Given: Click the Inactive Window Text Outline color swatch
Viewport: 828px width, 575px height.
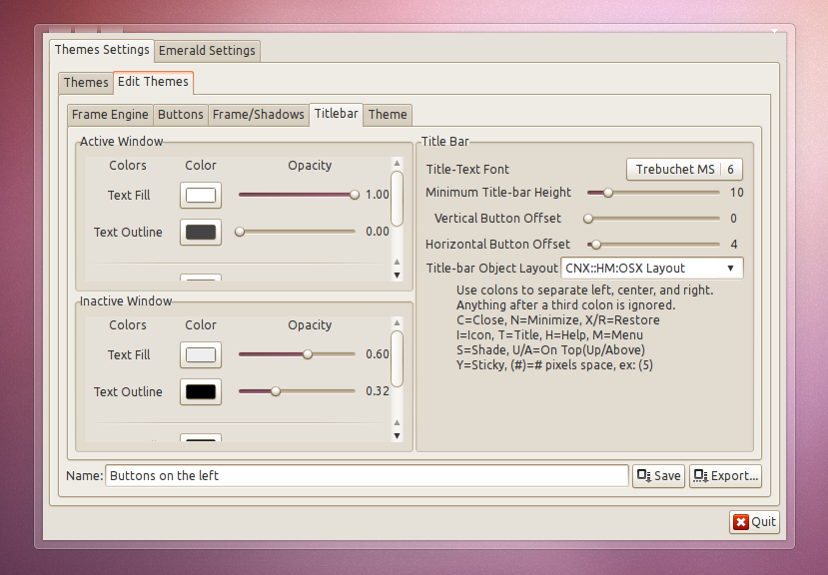Looking at the screenshot, I should point(200,391).
